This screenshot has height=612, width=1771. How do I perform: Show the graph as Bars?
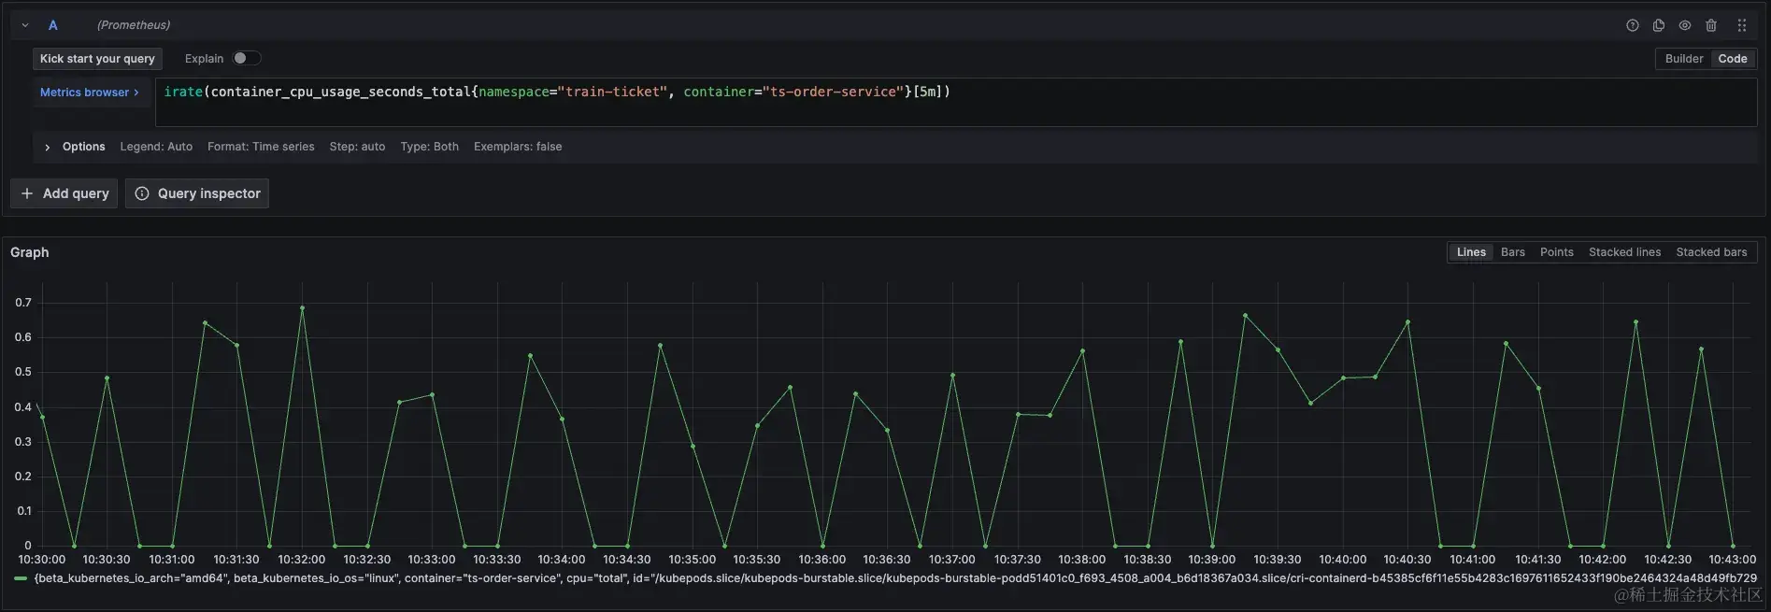(1512, 252)
